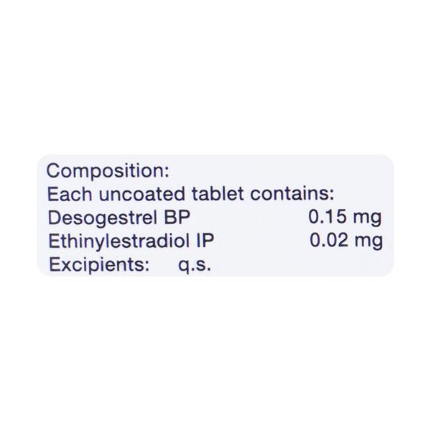Click 'mg' unit beside 0.02
This screenshot has height=431, width=431.
tap(368, 242)
